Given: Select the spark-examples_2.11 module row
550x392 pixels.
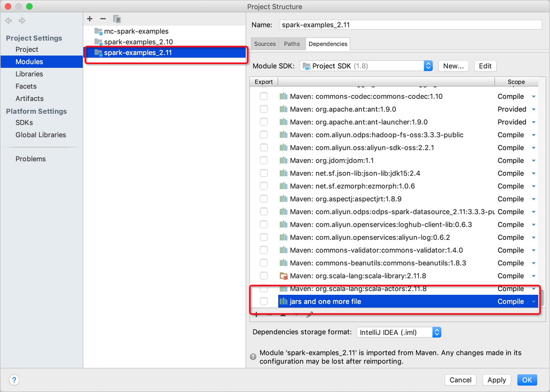Looking at the screenshot, I should 165,53.
